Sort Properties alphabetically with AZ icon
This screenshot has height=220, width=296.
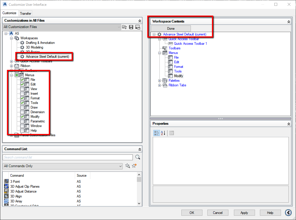(x=162, y=133)
